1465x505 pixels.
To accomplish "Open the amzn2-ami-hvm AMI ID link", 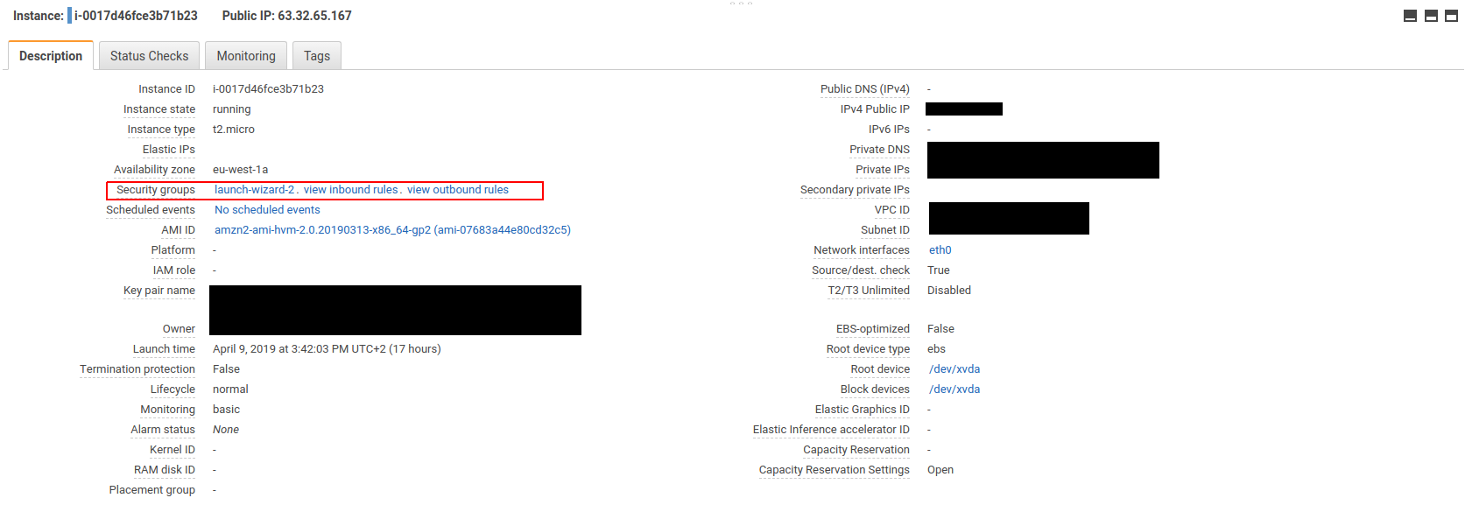I will pos(392,230).
